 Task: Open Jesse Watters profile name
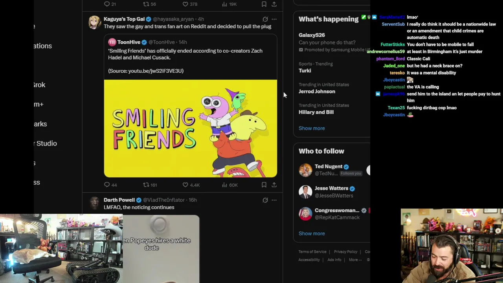point(331,188)
